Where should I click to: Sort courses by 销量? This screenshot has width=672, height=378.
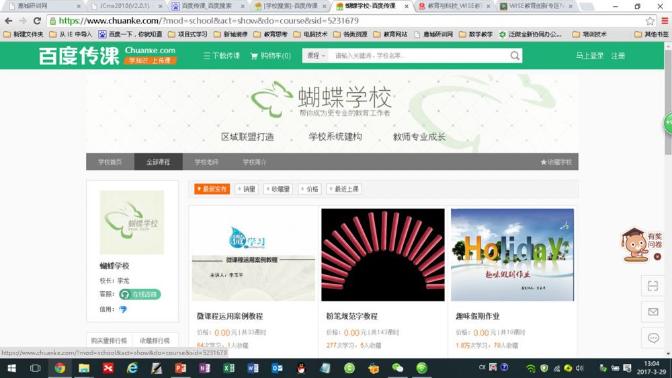click(x=247, y=189)
